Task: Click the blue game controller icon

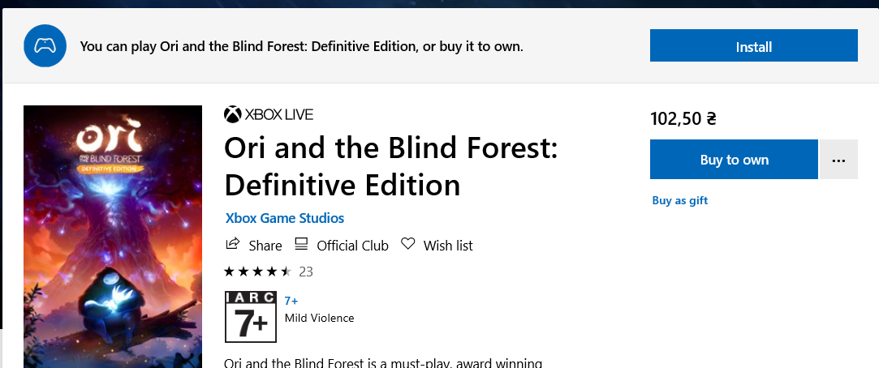Action: (45, 46)
